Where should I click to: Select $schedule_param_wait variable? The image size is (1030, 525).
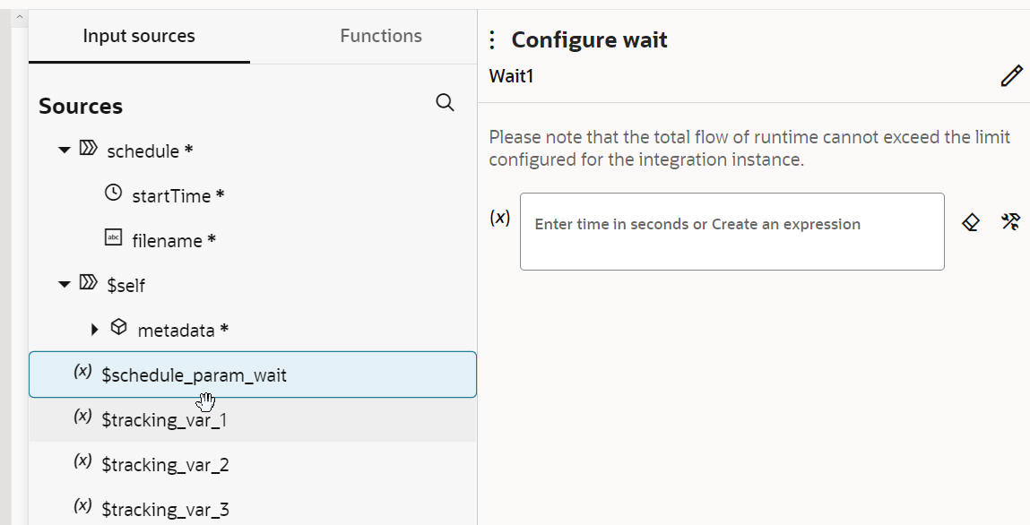click(195, 375)
